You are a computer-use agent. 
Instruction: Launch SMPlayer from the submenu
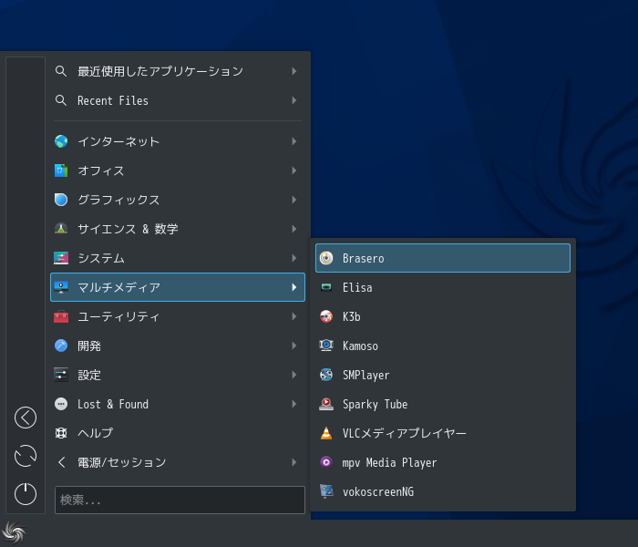tap(443, 375)
